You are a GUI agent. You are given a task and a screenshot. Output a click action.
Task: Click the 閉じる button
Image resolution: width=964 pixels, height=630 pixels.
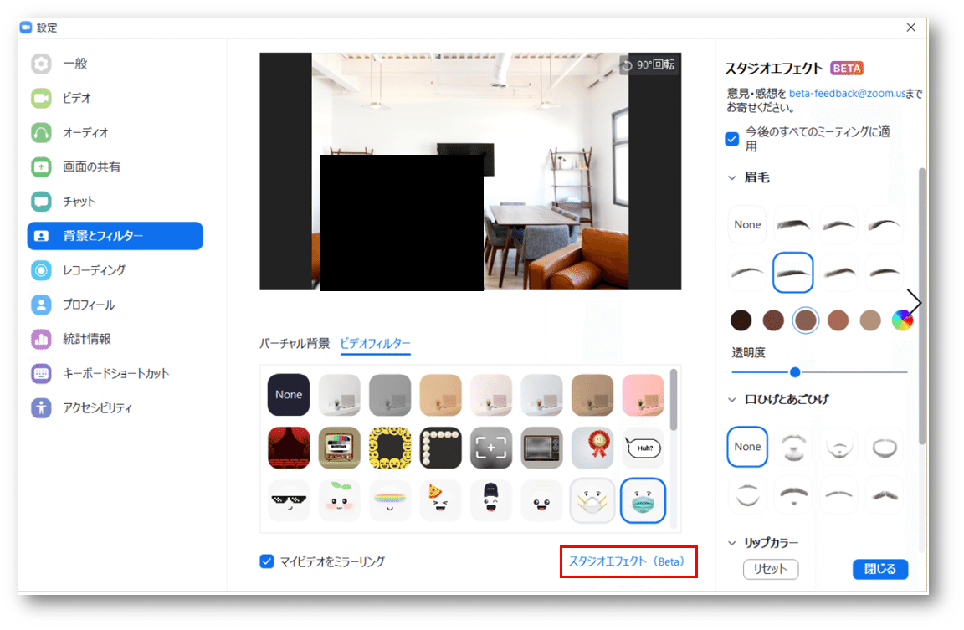879,569
